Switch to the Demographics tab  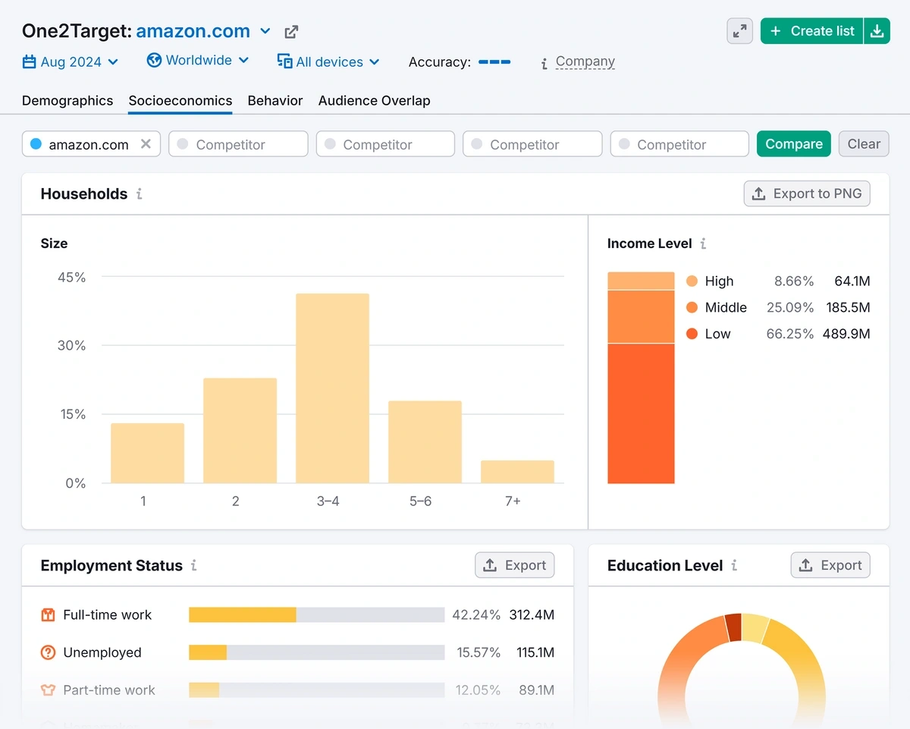[x=67, y=101]
